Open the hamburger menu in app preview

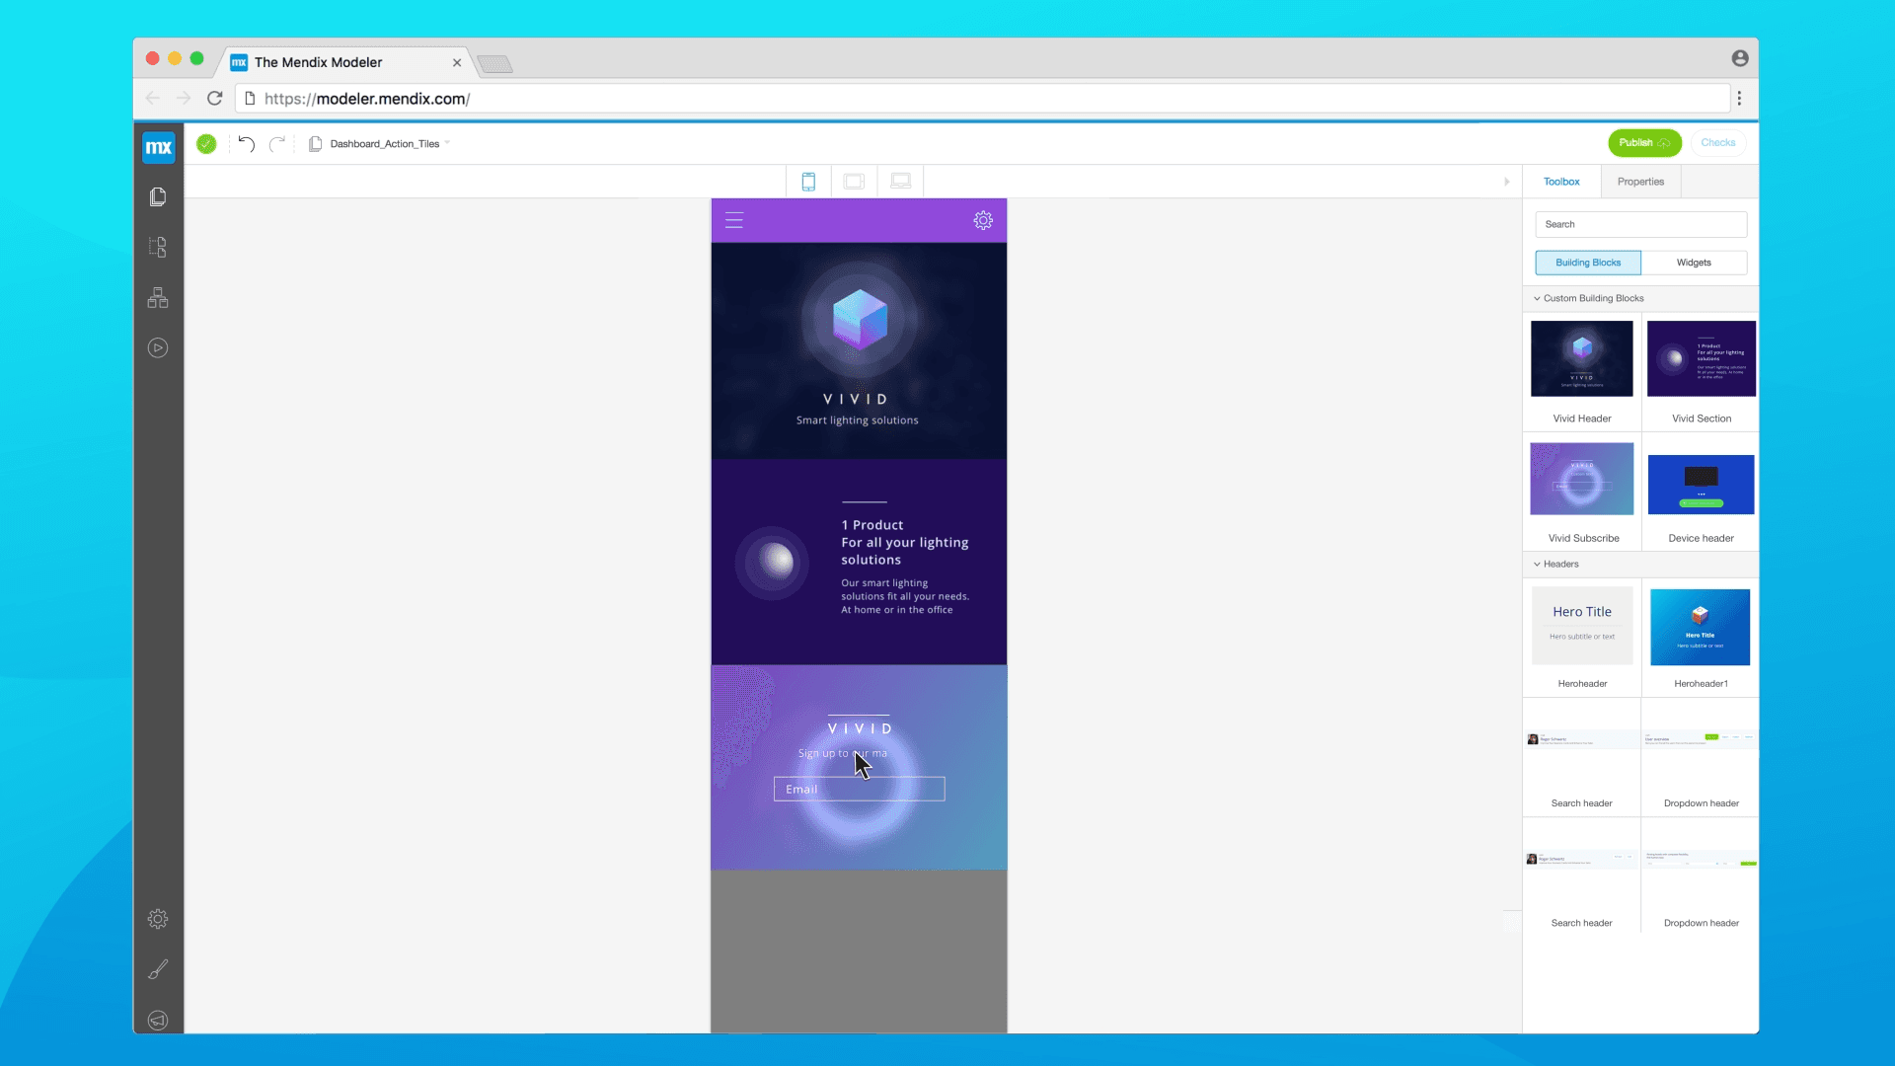coord(734,220)
